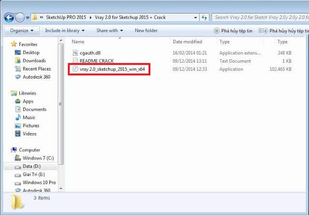
Task: Open Downloads in Favorites
Action: tap(34, 61)
